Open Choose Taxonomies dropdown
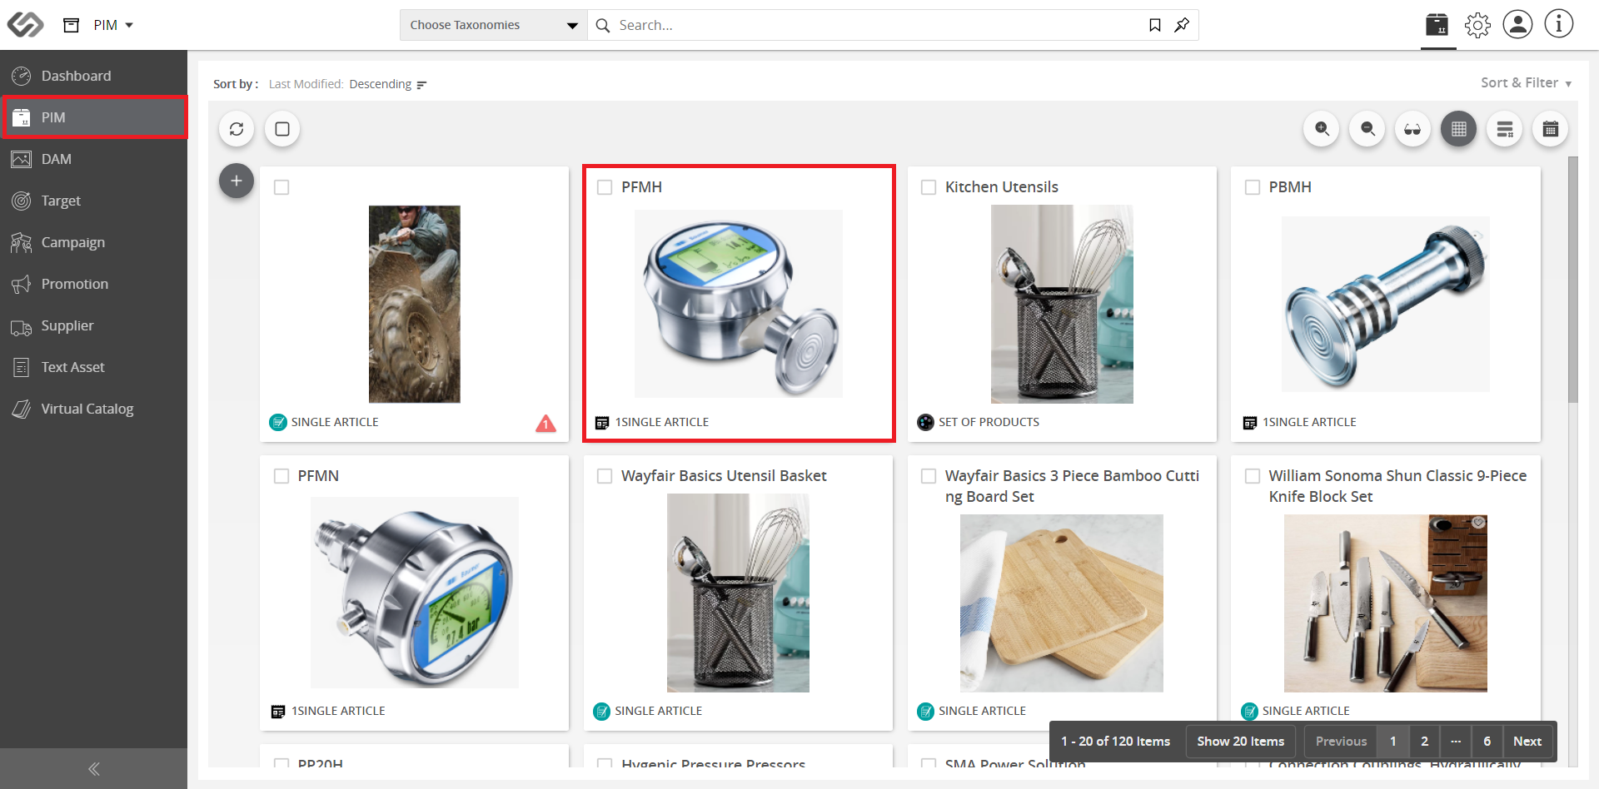The height and width of the screenshot is (789, 1599). coord(494,25)
